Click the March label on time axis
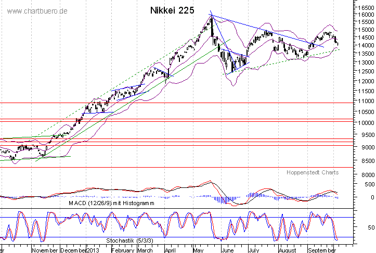 [145, 250]
